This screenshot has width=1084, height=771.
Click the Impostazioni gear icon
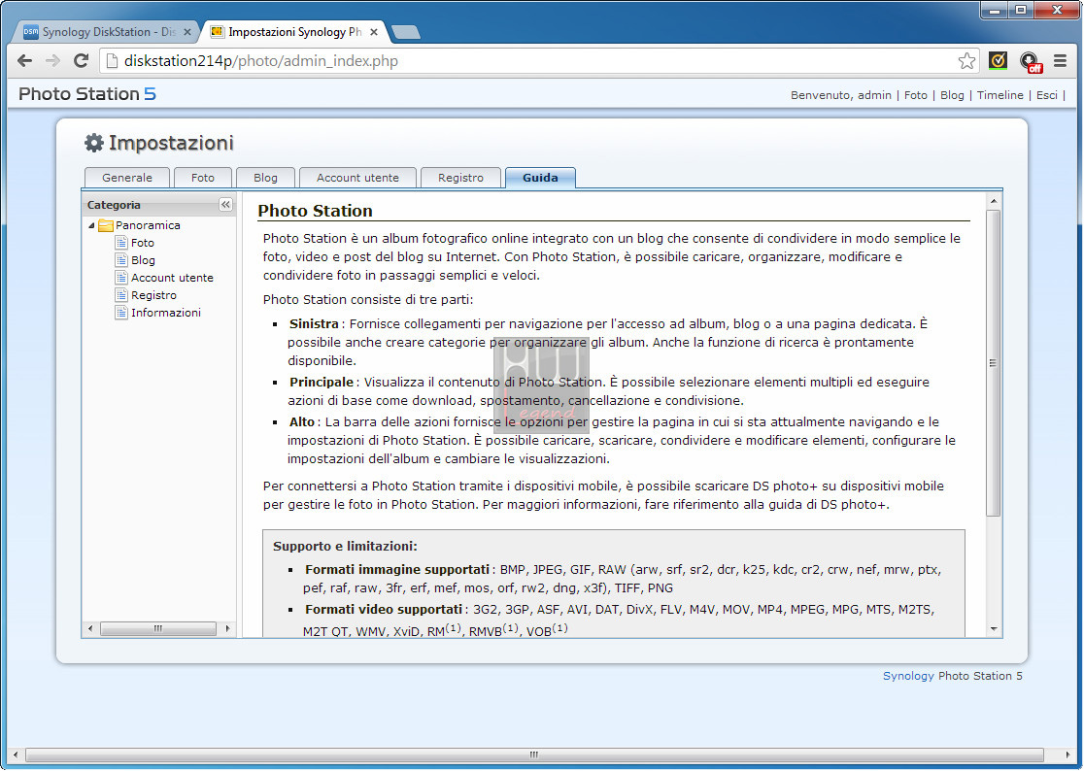point(93,143)
